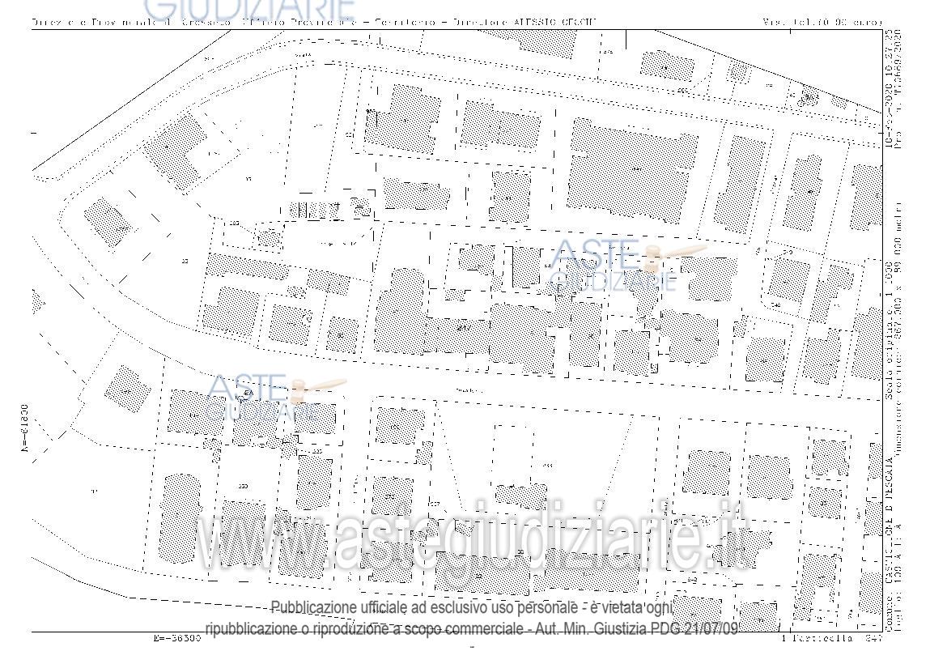The width and height of the screenshot is (947, 664).
Task: Click parcel number 333 in the lower-left lot
Action: pos(242,486)
